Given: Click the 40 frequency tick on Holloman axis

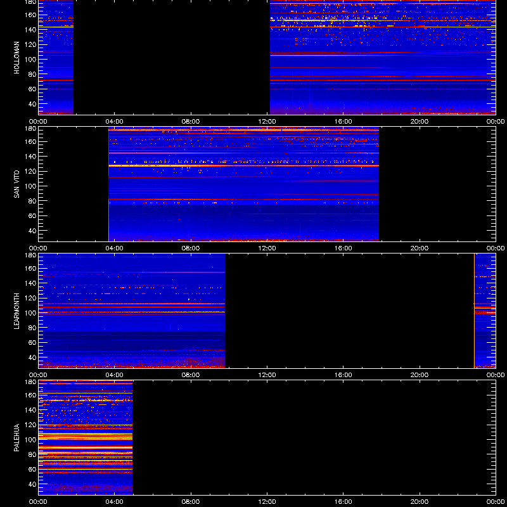Looking at the screenshot, I should click(x=33, y=104).
